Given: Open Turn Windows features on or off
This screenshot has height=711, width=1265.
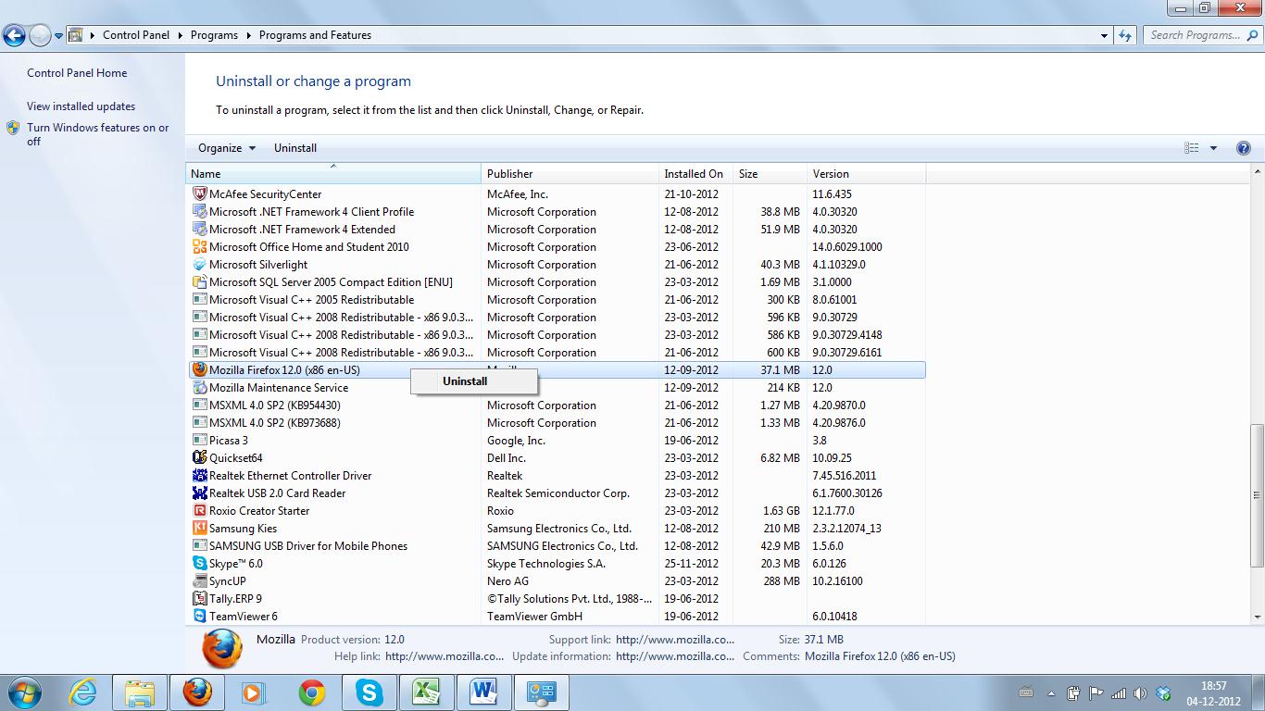Looking at the screenshot, I should coord(97,134).
